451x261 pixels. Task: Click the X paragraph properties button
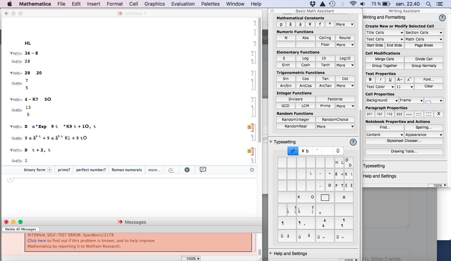[439, 114]
